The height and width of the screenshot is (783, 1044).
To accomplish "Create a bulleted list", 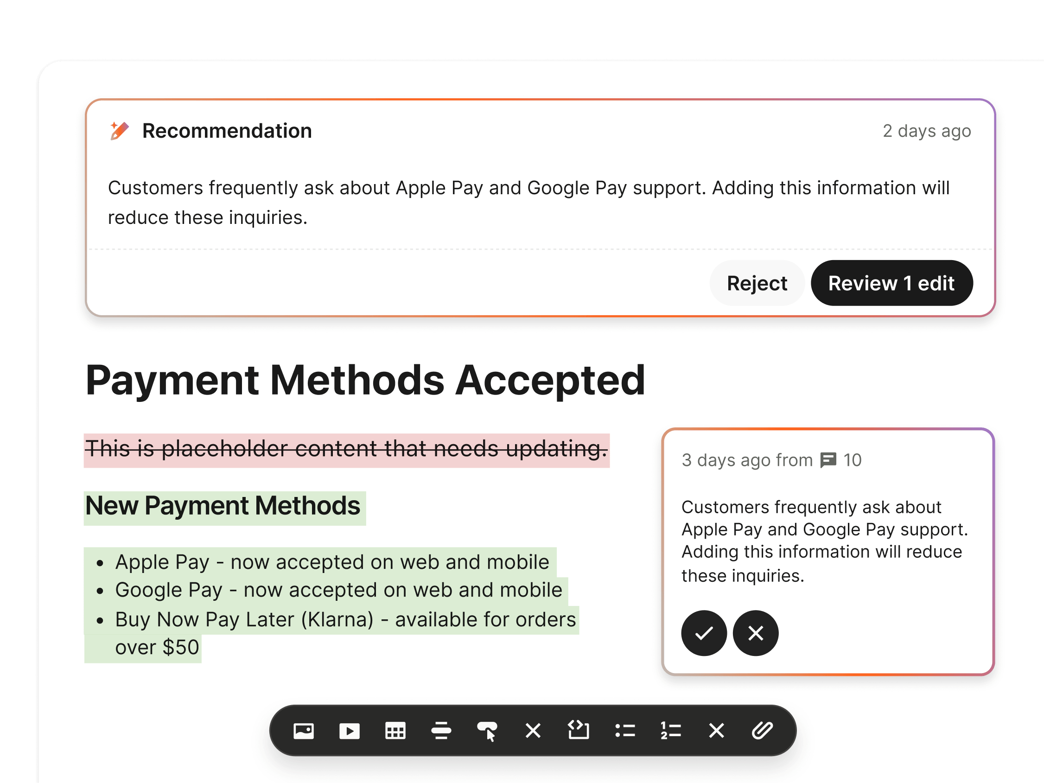I will [x=624, y=731].
